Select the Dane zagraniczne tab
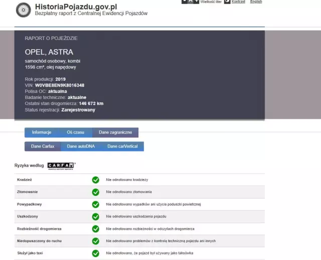Image resolution: width=321 pixels, height=260 pixels. coord(115,132)
